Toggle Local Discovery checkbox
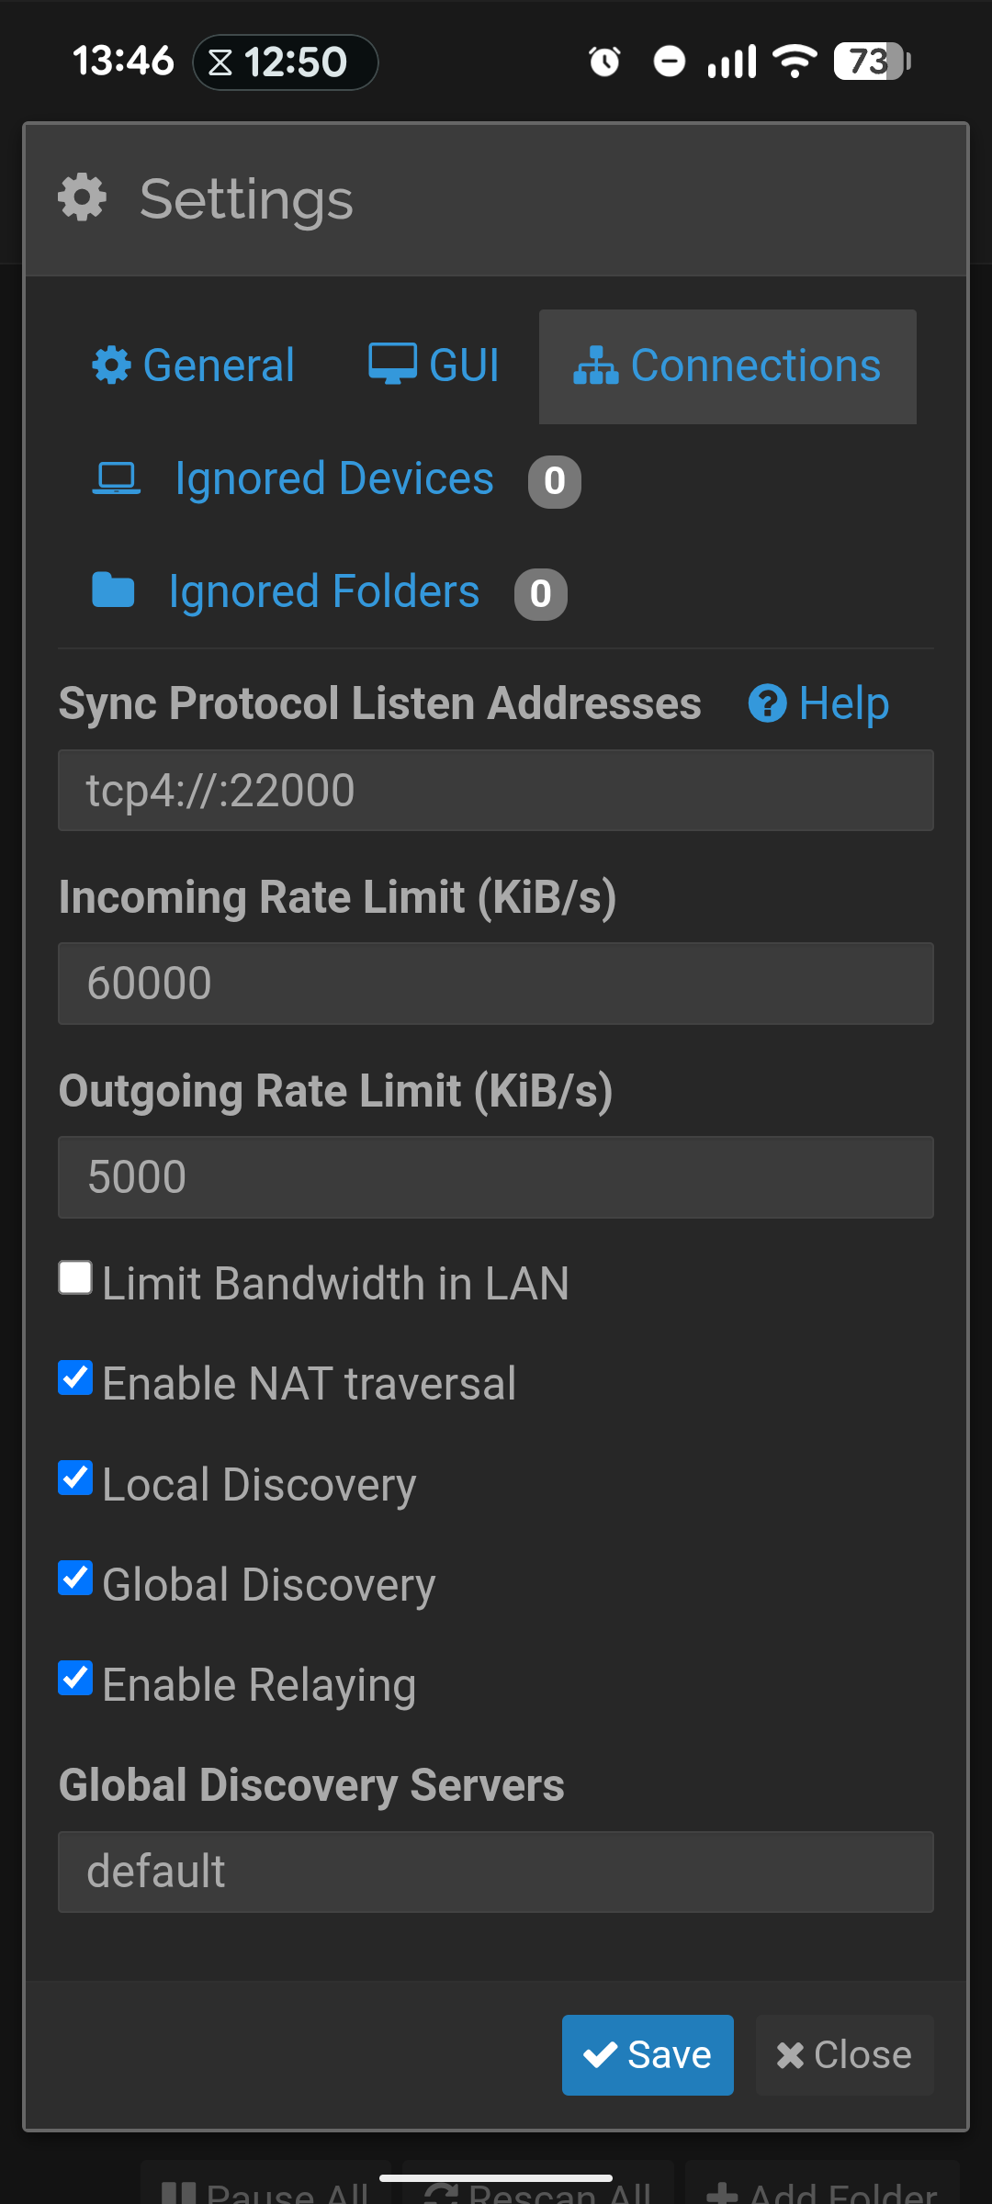The image size is (992, 2204). click(75, 1478)
